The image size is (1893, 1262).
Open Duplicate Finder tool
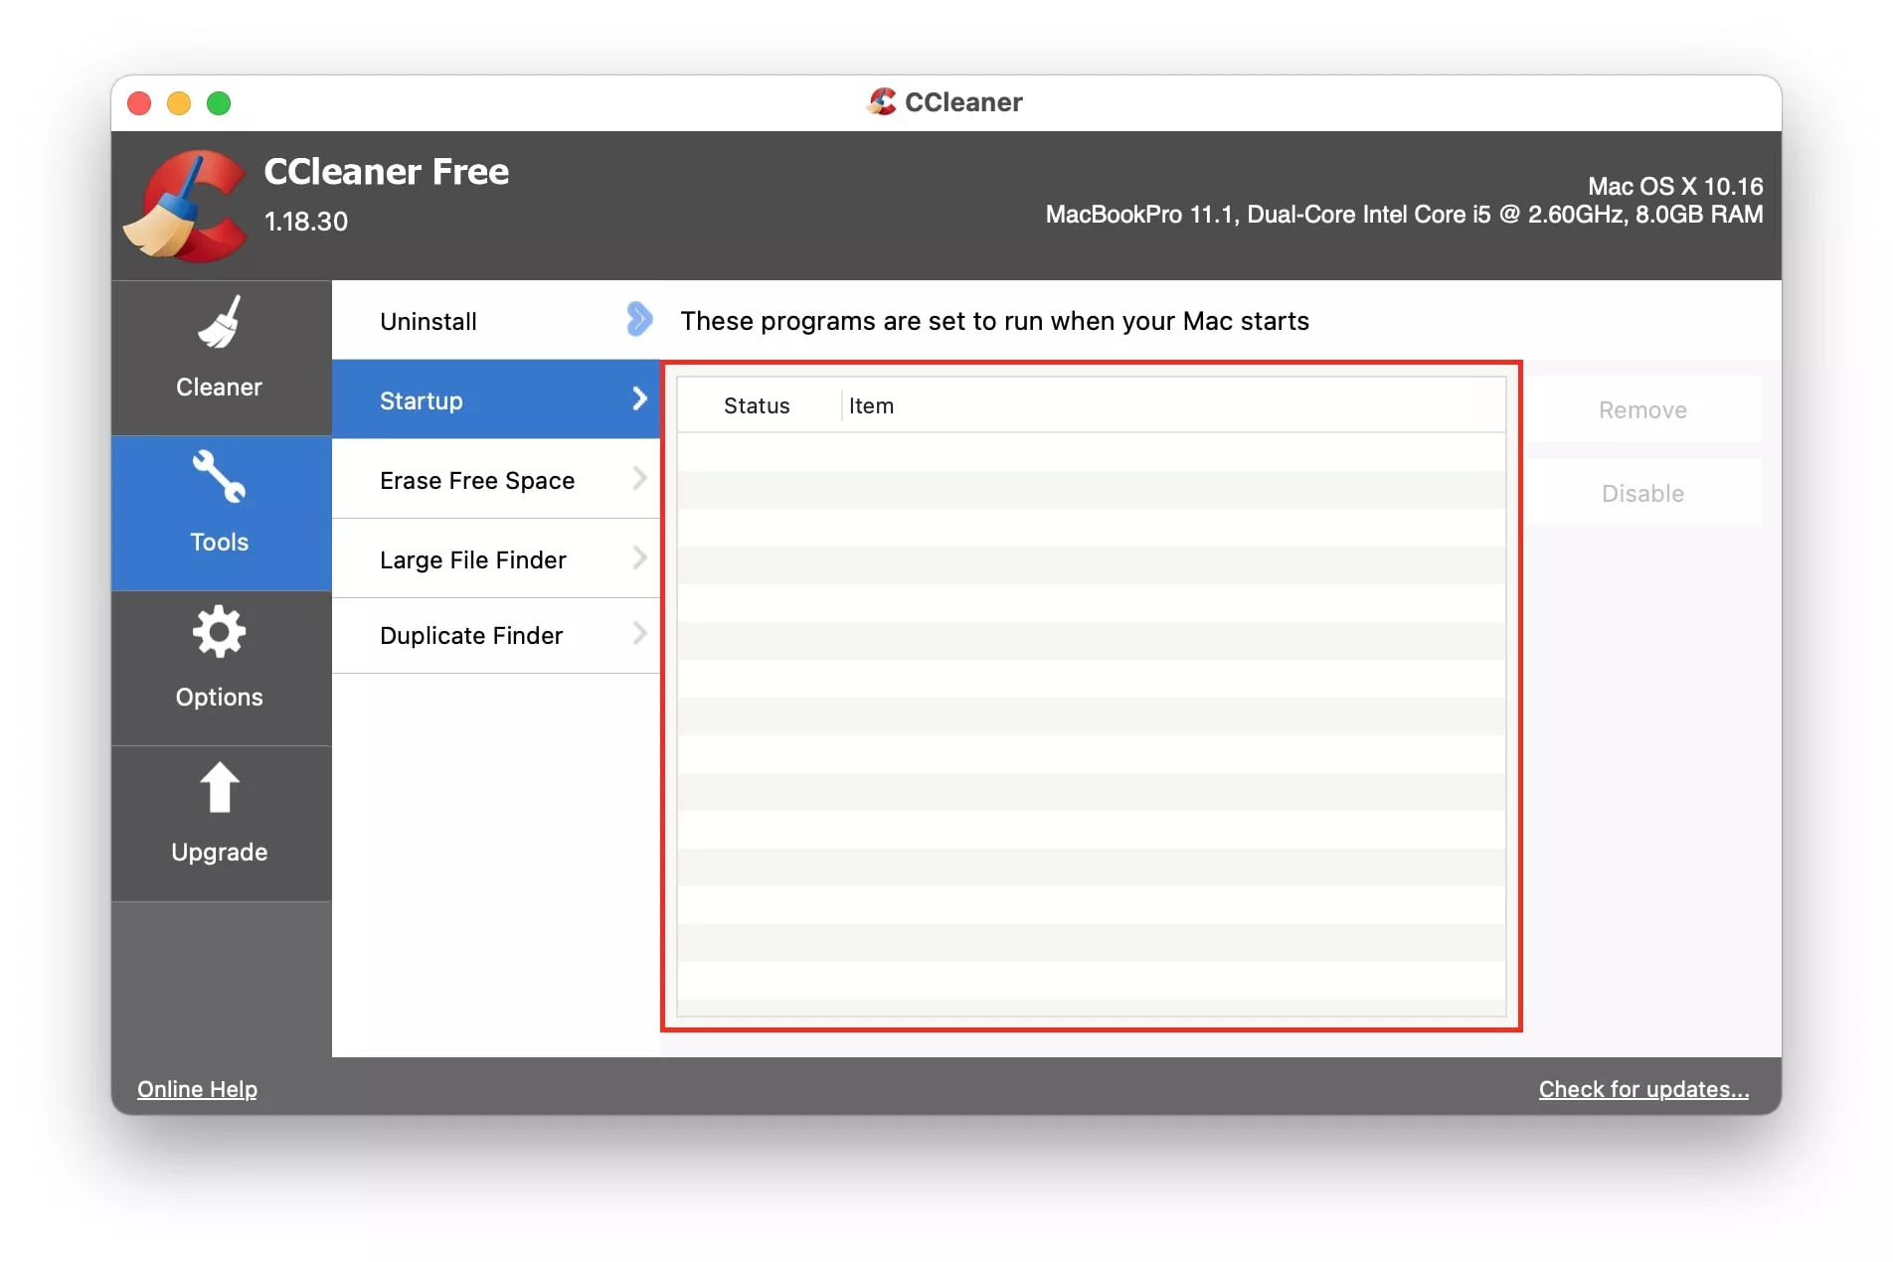[495, 635]
